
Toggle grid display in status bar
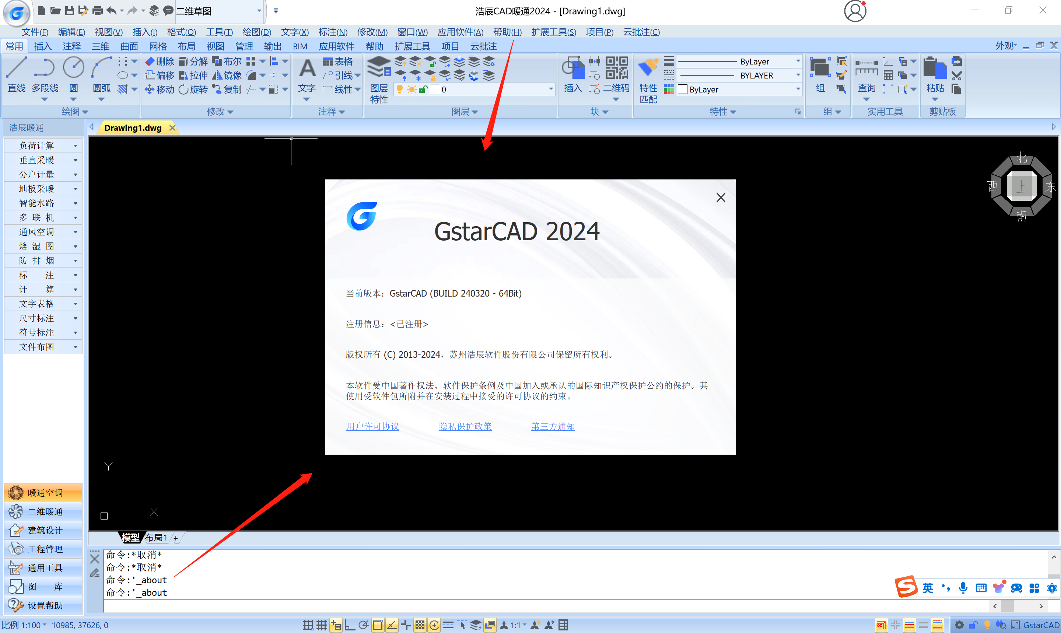(322, 625)
